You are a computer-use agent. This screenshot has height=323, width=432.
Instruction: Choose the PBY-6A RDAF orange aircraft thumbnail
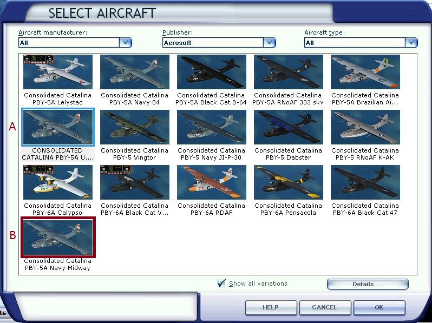[x=212, y=182]
